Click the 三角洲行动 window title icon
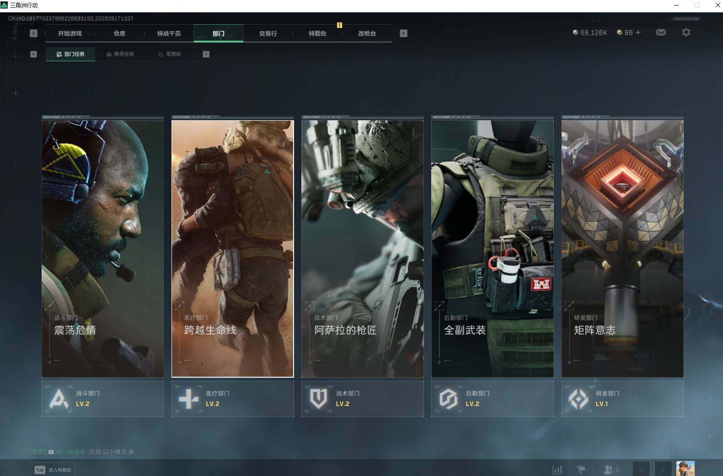The width and height of the screenshot is (723, 476). pyautogui.click(x=4, y=5)
